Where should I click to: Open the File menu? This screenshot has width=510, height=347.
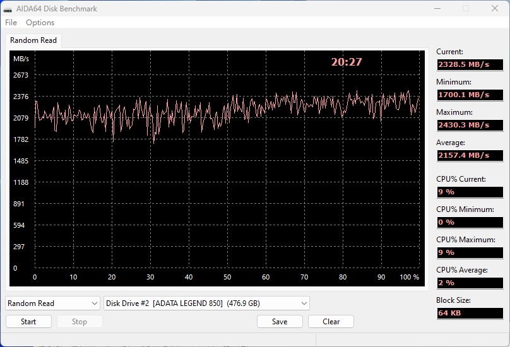[x=11, y=23]
